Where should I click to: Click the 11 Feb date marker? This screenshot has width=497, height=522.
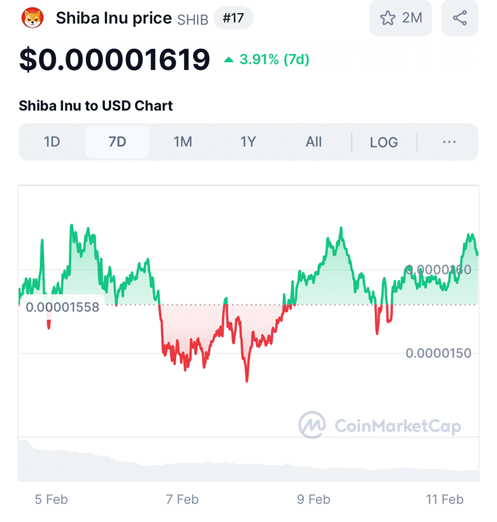445,499
